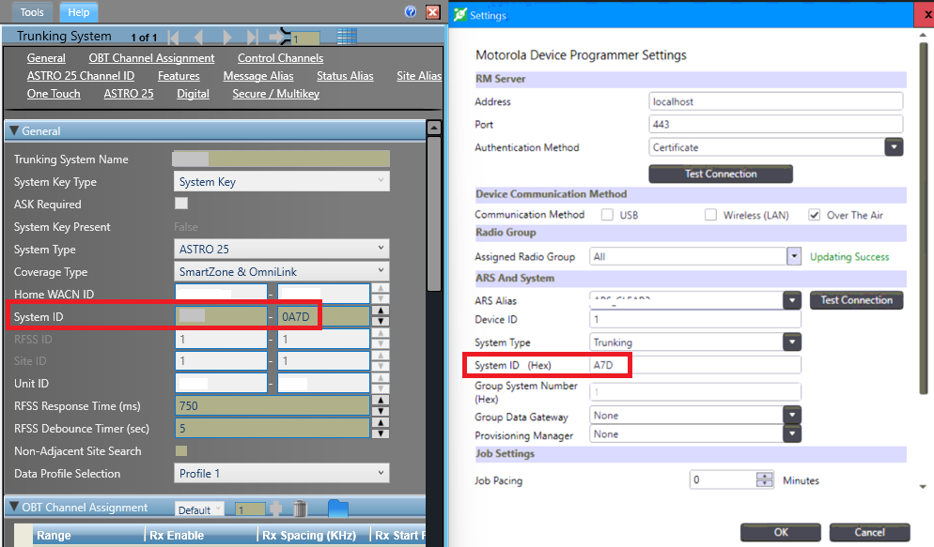934x547 pixels.
Task: Increase RFSS Response Time with up arrow
Action: 380,400
